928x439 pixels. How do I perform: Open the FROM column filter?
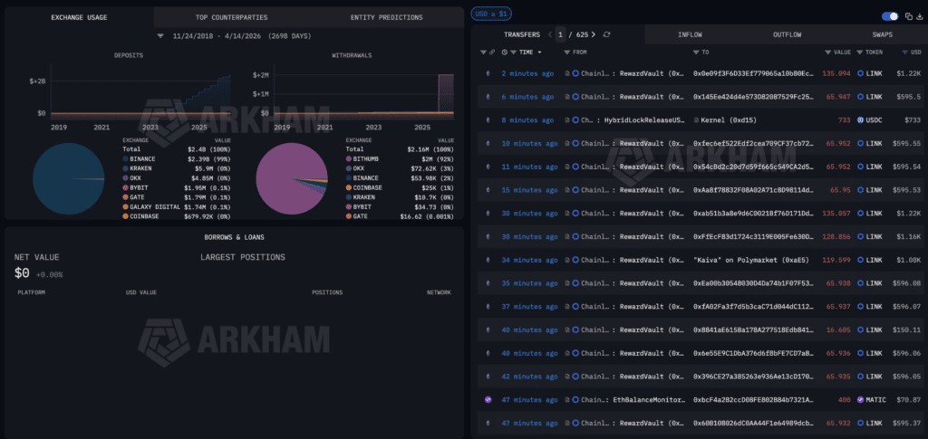(567, 52)
